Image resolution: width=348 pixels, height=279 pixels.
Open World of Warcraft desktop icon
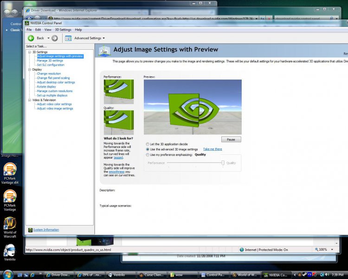click(10, 227)
